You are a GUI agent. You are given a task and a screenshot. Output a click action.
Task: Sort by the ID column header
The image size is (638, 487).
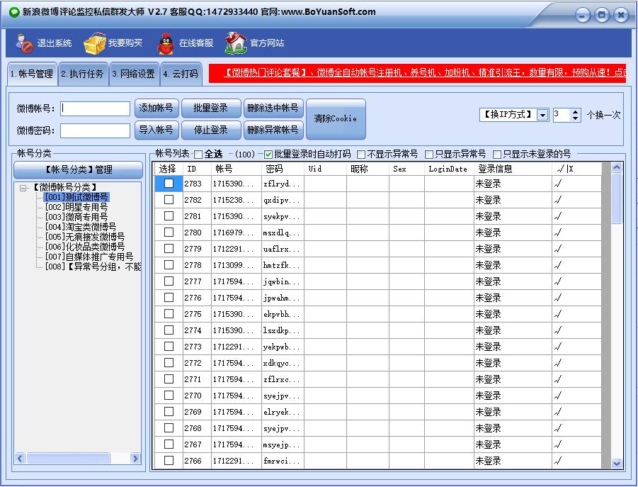tap(197, 169)
